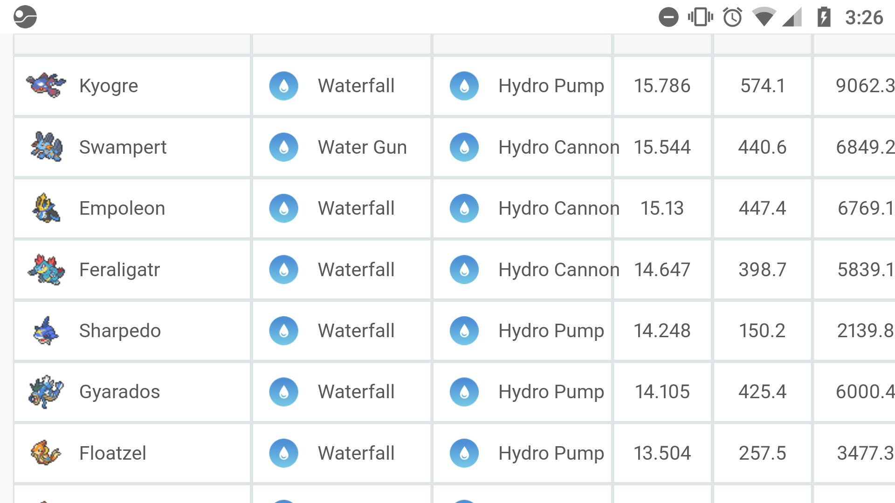Open the Sharpedo name link
This screenshot has height=503, width=895.
click(x=120, y=331)
